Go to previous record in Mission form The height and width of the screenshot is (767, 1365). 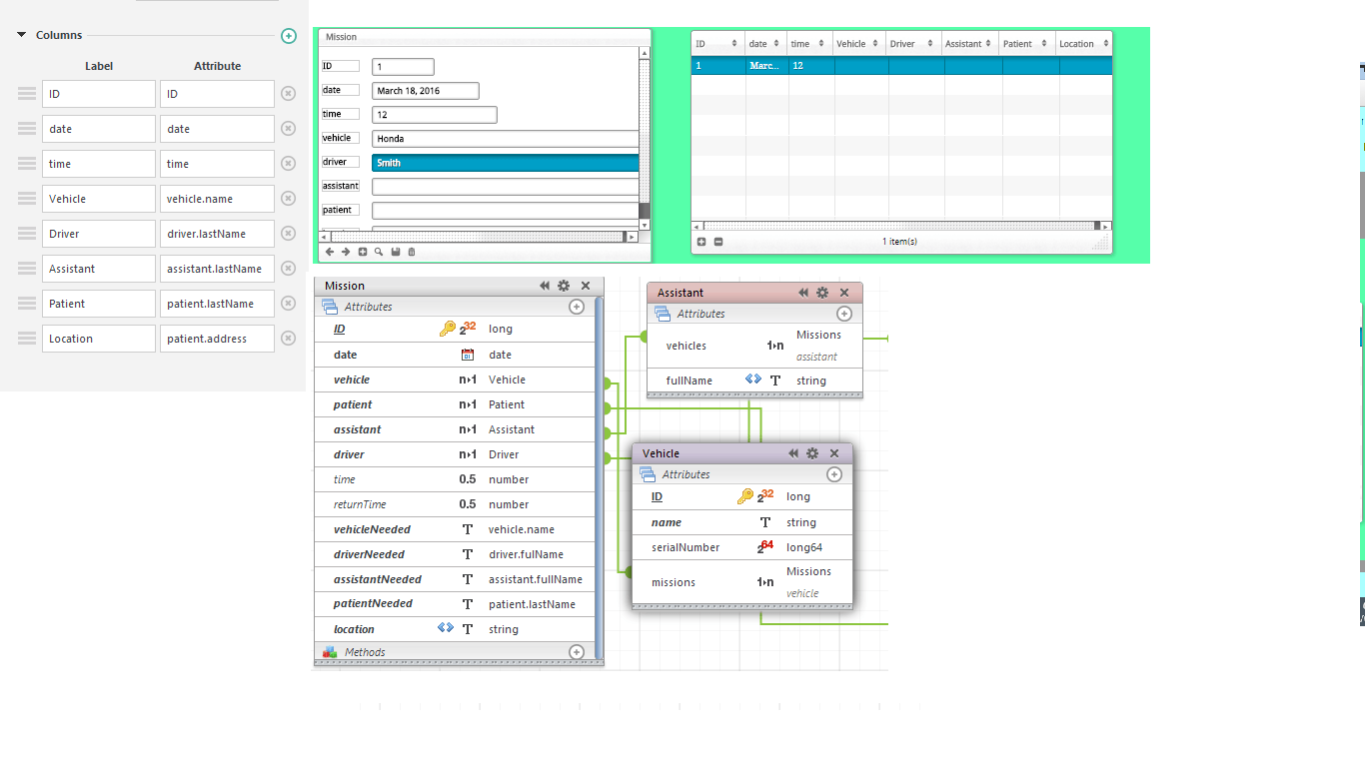[x=330, y=252]
